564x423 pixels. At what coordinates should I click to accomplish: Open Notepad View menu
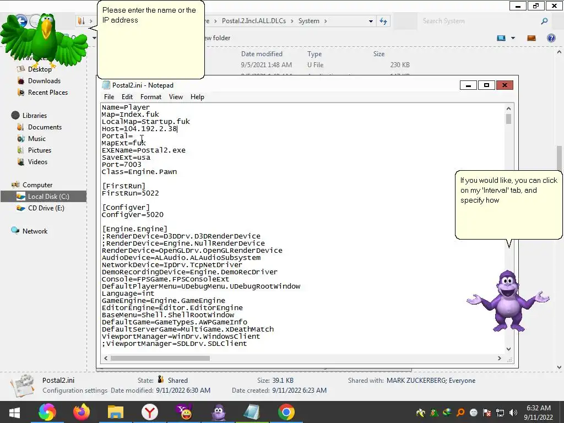(x=176, y=97)
